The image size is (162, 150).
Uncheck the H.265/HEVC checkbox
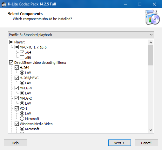pyautogui.click(x=17, y=78)
